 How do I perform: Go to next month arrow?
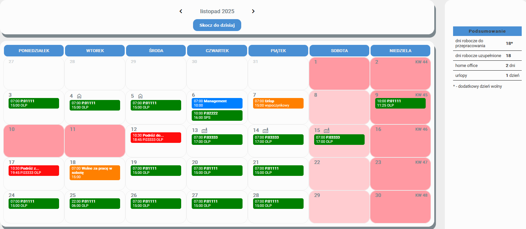253,11
